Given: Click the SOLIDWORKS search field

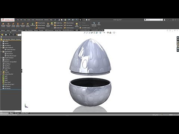Looking at the screenshot, I should 153,20.
